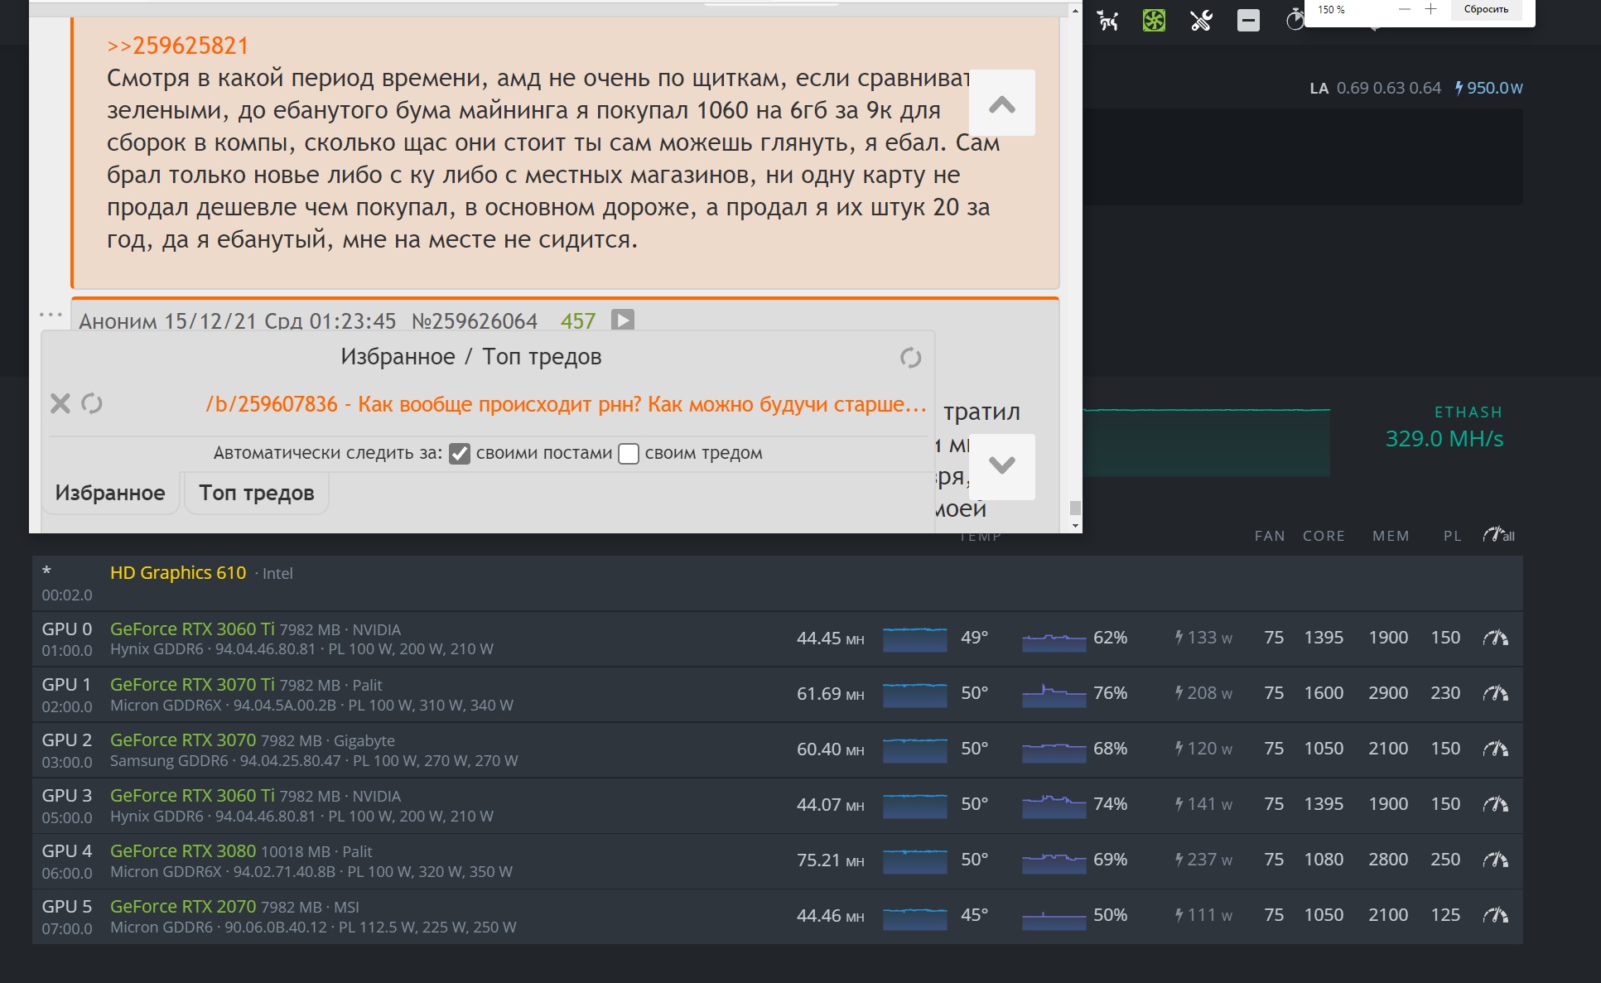This screenshot has height=983, width=1601.
Task: Click GPU 2 bus address 03:00.0
Action: click(67, 762)
